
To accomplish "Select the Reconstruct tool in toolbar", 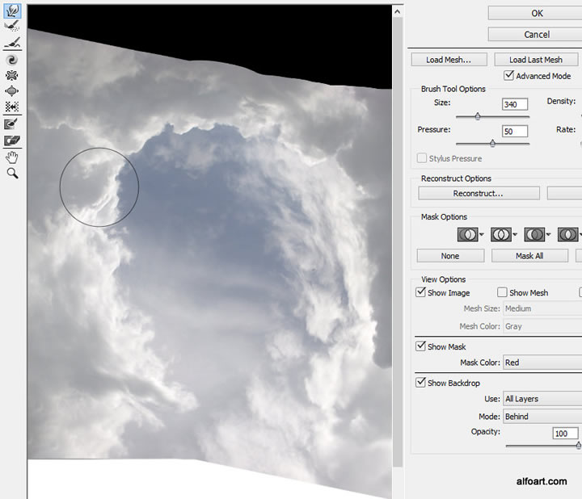I will [x=12, y=26].
